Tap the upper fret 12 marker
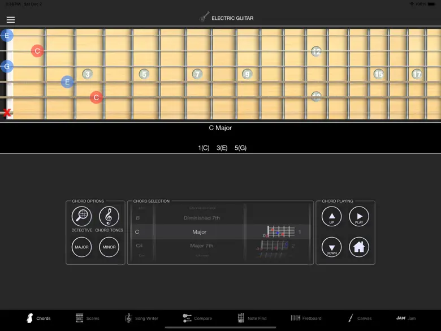The height and width of the screenshot is (331, 441). click(x=316, y=51)
